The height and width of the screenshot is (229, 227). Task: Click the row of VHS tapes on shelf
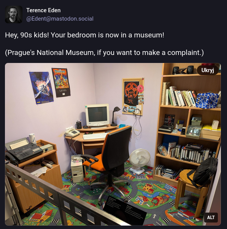[193, 154]
